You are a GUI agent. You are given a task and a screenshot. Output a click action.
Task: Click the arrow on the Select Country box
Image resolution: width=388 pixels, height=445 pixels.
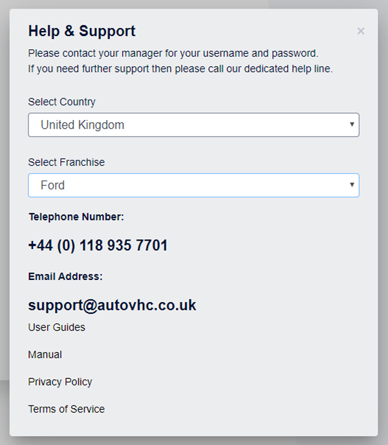[x=352, y=124]
